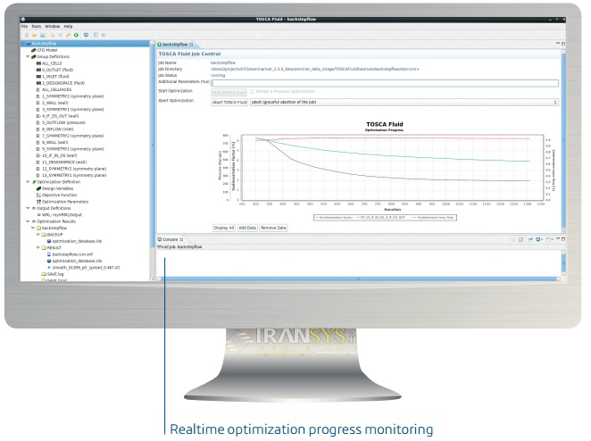
Task: Select the Console tab
Action: (171, 239)
